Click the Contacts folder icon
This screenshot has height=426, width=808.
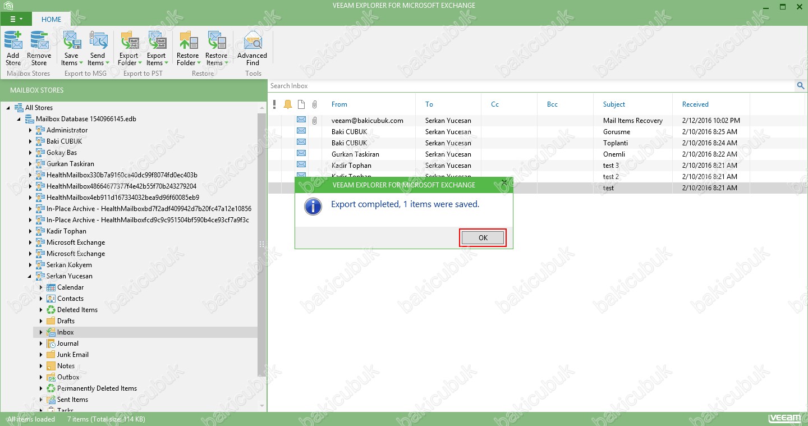click(x=51, y=299)
